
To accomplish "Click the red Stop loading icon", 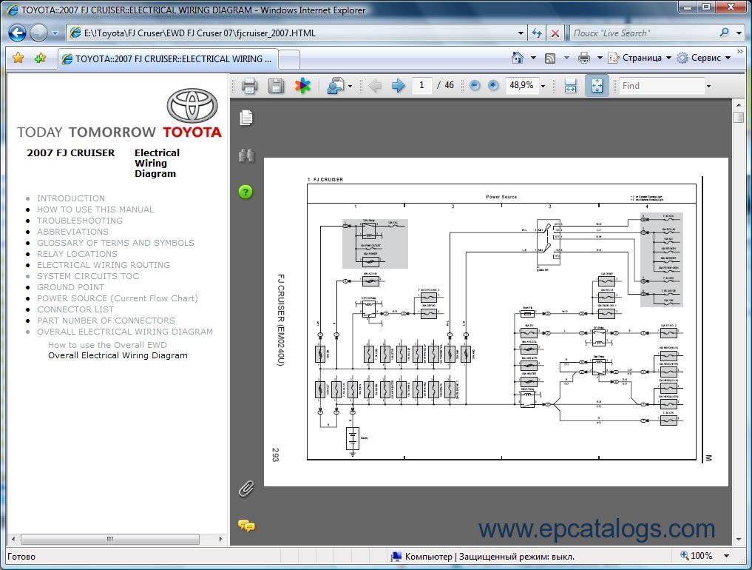I will [555, 33].
